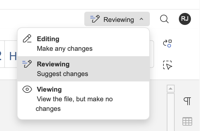Click the search magnifier icon
The width and height of the screenshot is (200, 131).
tap(164, 19)
